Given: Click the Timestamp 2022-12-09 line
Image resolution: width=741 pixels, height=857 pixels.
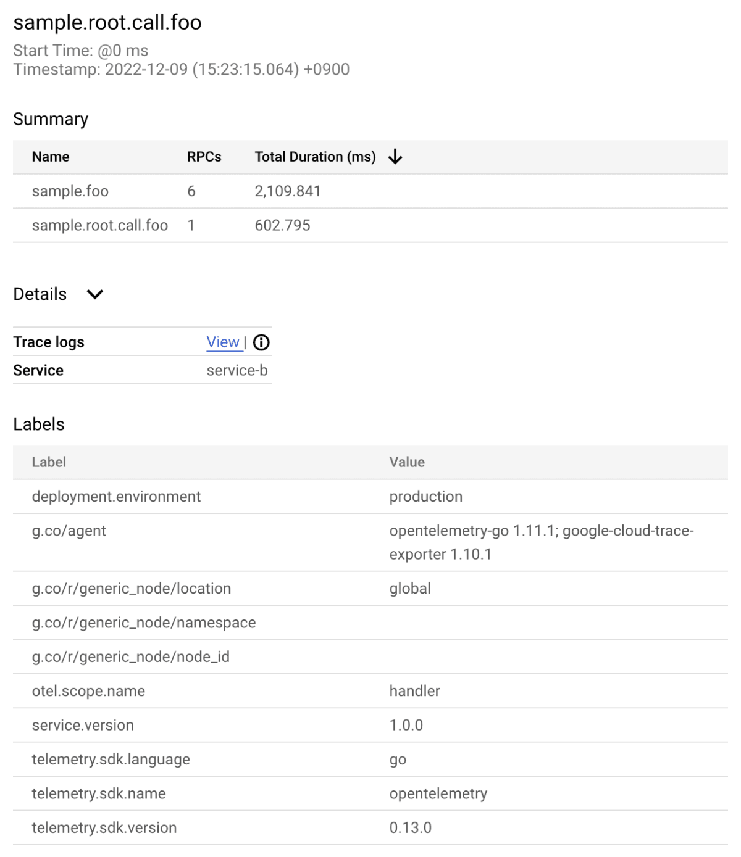Looking at the screenshot, I should click(x=182, y=69).
